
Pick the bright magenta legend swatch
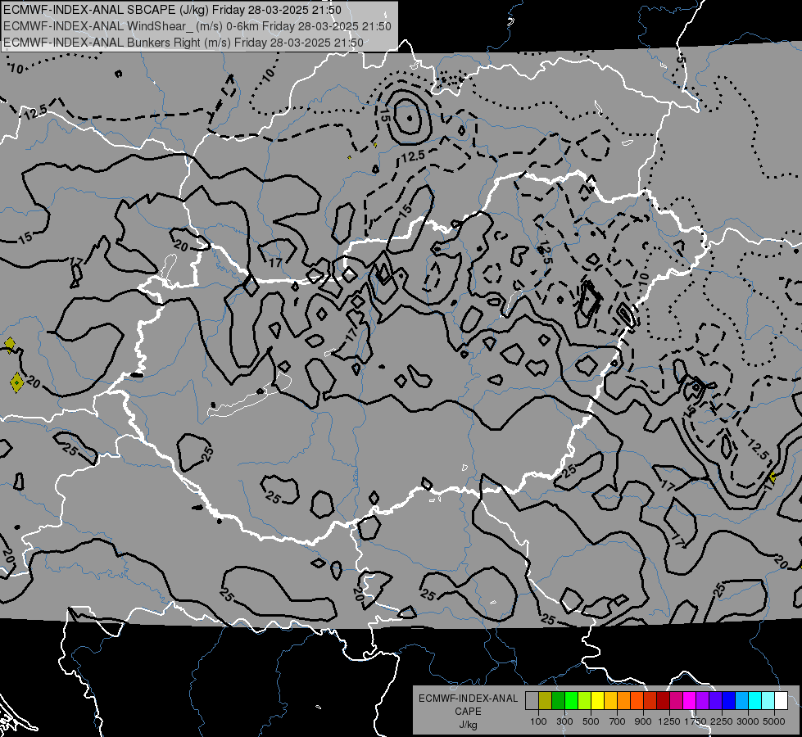tap(690, 701)
